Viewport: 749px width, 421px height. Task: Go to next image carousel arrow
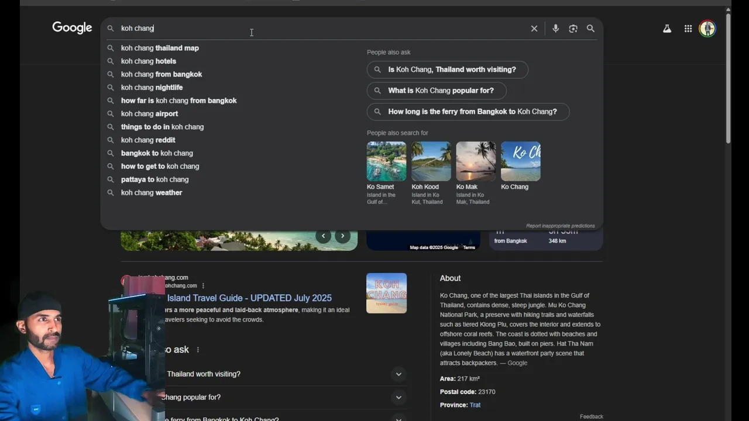click(x=342, y=236)
